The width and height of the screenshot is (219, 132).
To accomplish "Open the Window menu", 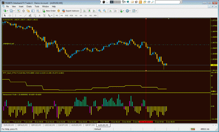I will click(46, 6).
